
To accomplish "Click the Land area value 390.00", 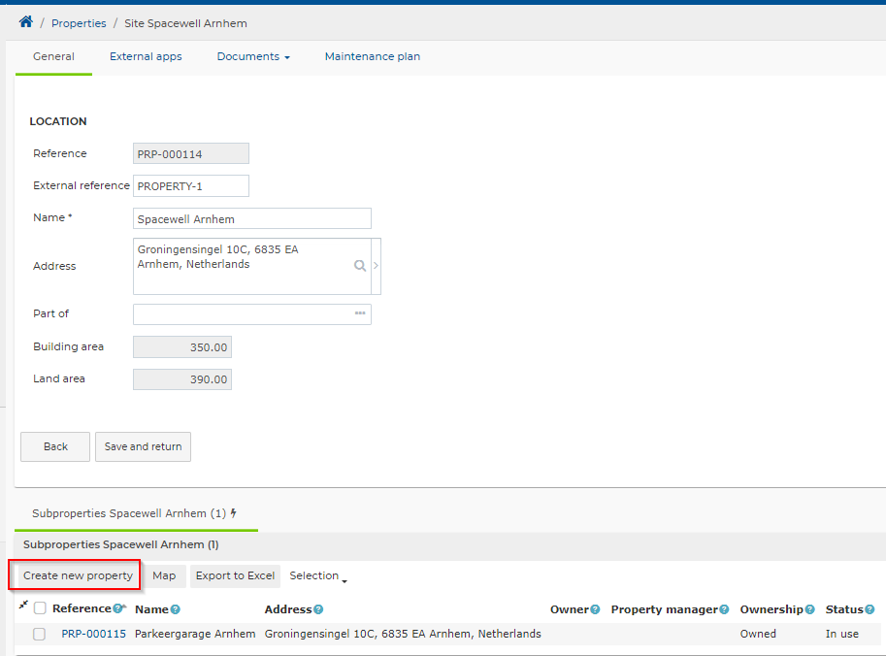I will tap(182, 379).
